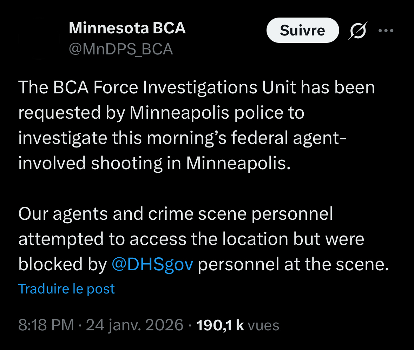Click 'requested by Minneapolis police to' line
Viewport: 414px width, 350px height.
pos(161,113)
